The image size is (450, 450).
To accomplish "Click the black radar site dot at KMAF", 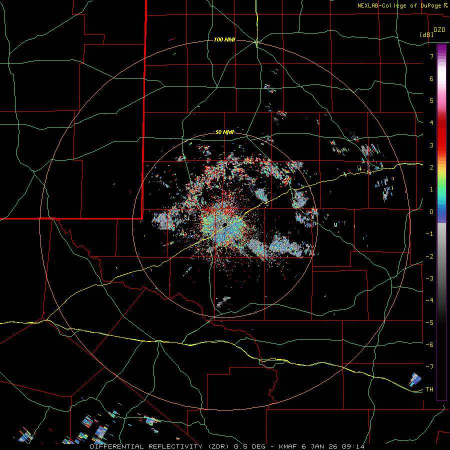I will pos(224,224).
